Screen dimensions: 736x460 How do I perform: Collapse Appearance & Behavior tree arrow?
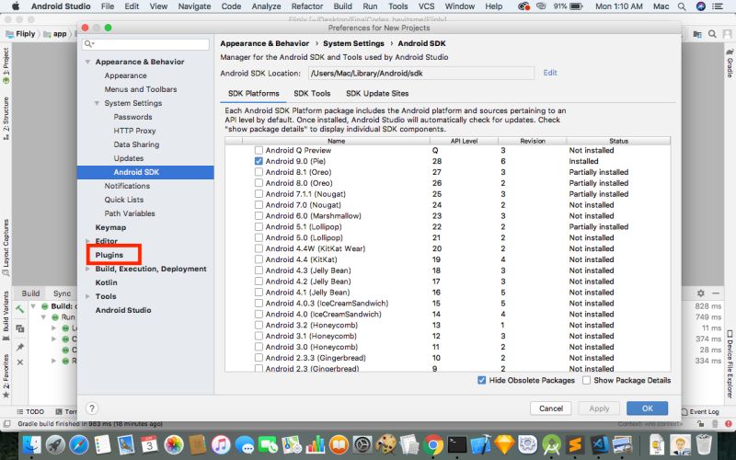pos(87,62)
